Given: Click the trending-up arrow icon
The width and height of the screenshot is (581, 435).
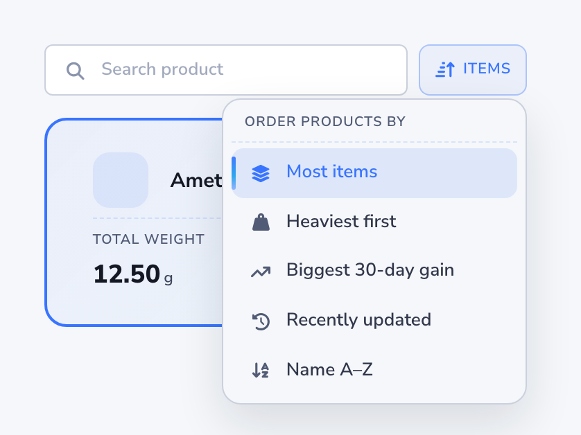Looking at the screenshot, I should (261, 272).
